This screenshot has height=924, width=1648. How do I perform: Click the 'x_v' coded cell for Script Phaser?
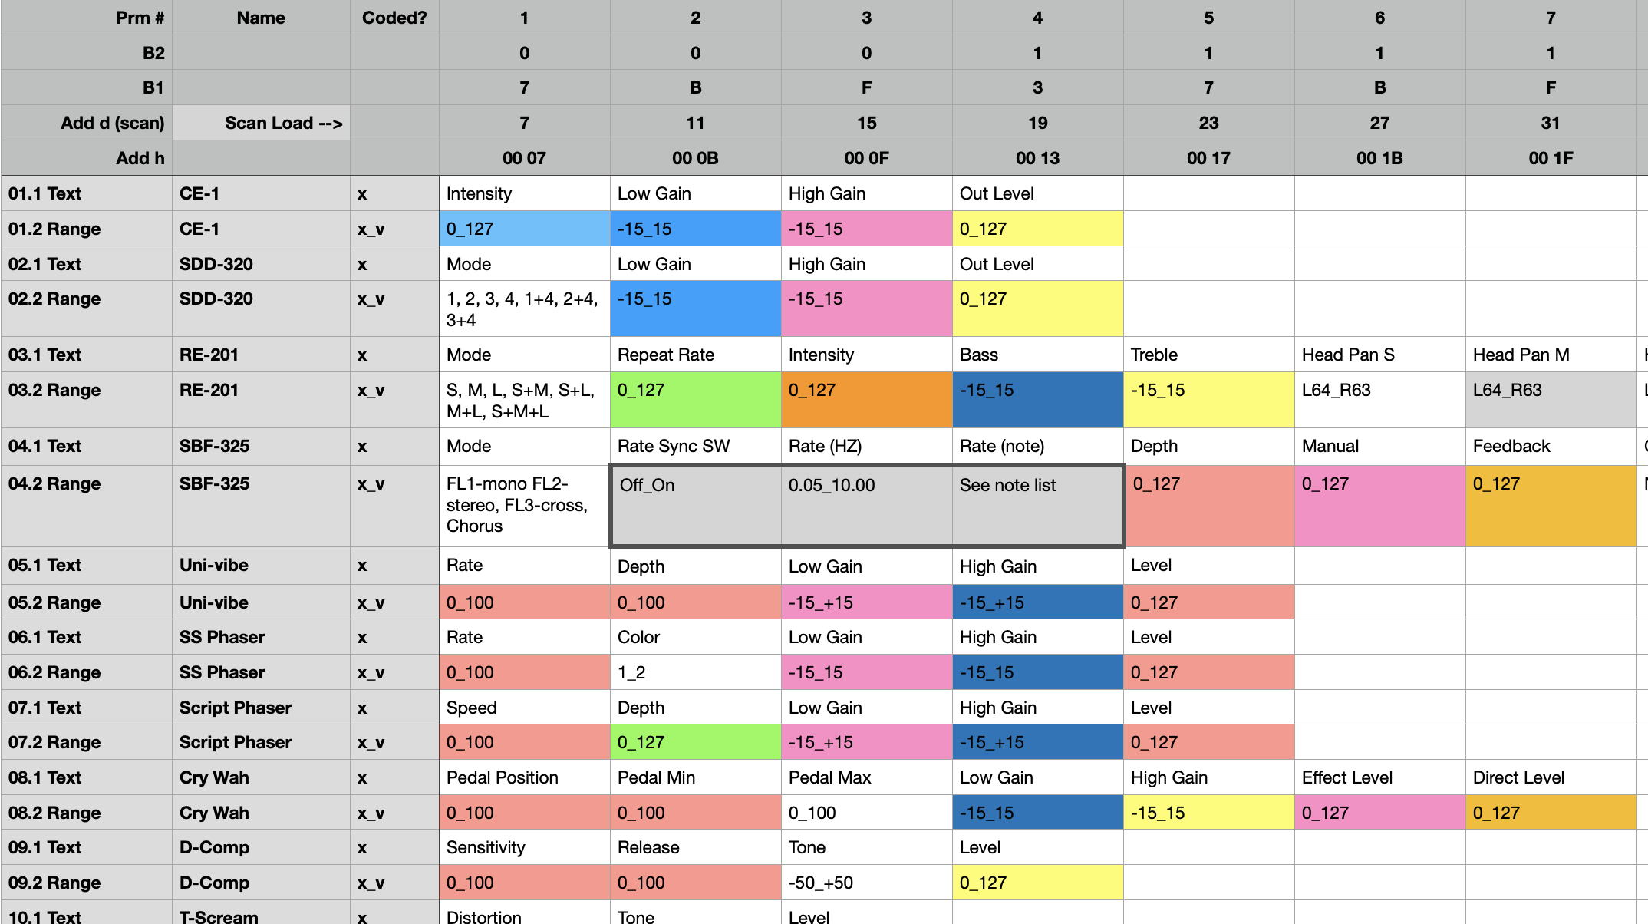(394, 742)
